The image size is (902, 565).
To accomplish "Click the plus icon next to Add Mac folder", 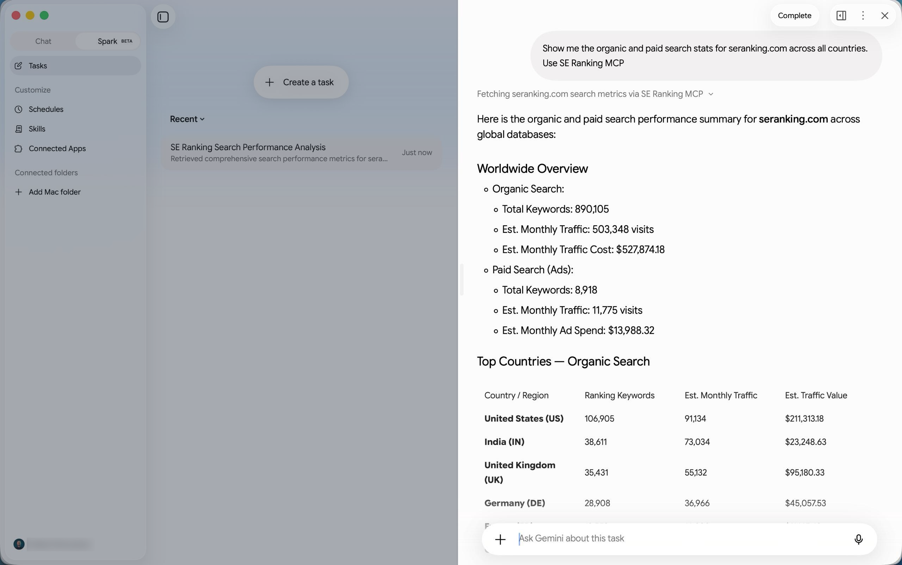I will coord(18,192).
